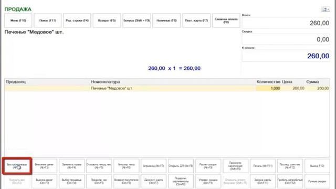
Task: Click Ред. строки (F4) to edit row
Action: pyautogui.click(x=77, y=20)
